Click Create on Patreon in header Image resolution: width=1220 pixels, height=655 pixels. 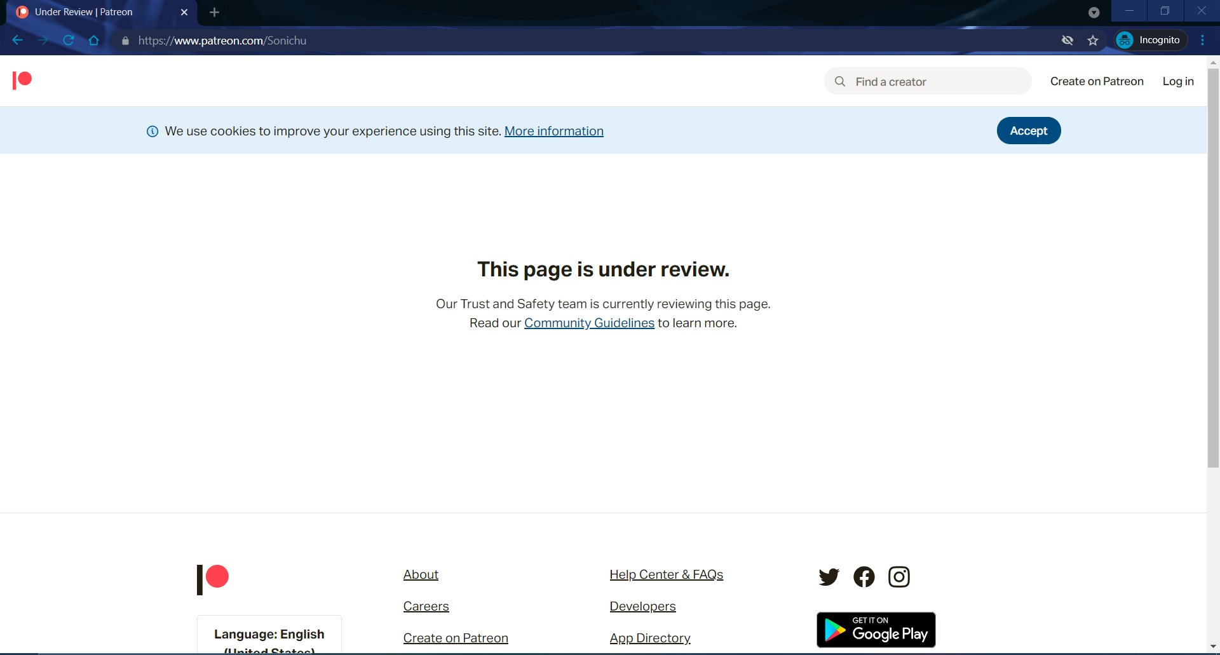click(x=1097, y=81)
